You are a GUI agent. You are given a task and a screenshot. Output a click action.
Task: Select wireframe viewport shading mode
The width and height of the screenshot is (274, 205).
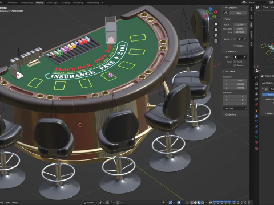click(192, 203)
